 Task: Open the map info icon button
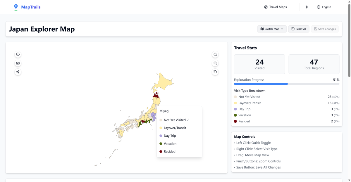pos(18,54)
